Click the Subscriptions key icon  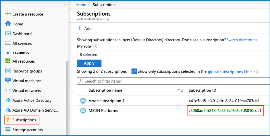point(8,120)
